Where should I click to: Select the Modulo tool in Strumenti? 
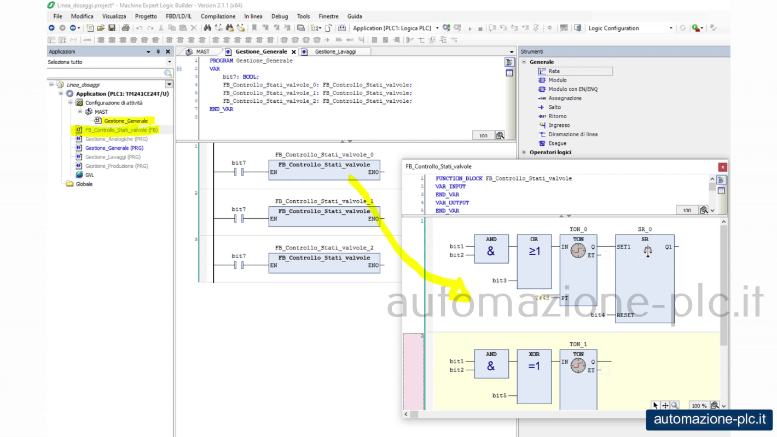click(x=553, y=80)
